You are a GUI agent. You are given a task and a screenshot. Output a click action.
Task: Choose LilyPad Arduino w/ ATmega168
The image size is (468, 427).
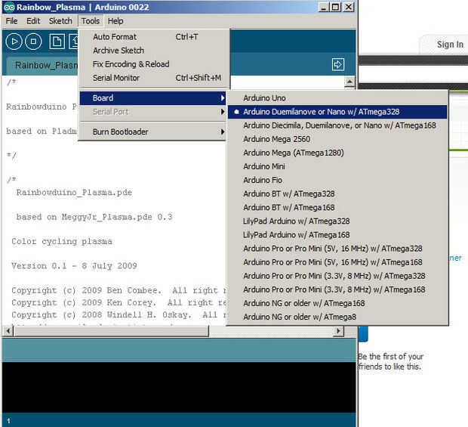(x=337, y=235)
